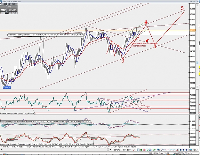This screenshot has height=155, width=200.
Task: Click the small up-down arrow toolbar button
Action: point(111,150)
